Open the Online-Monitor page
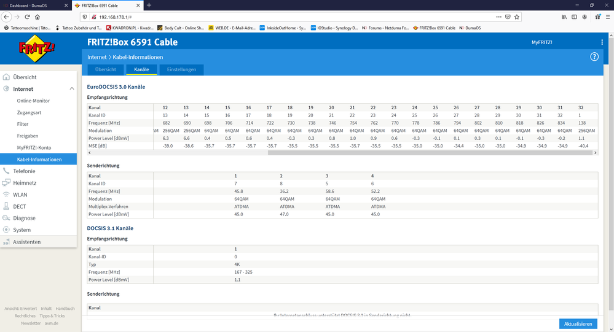Screen dimensions: 614x332 coord(33,101)
